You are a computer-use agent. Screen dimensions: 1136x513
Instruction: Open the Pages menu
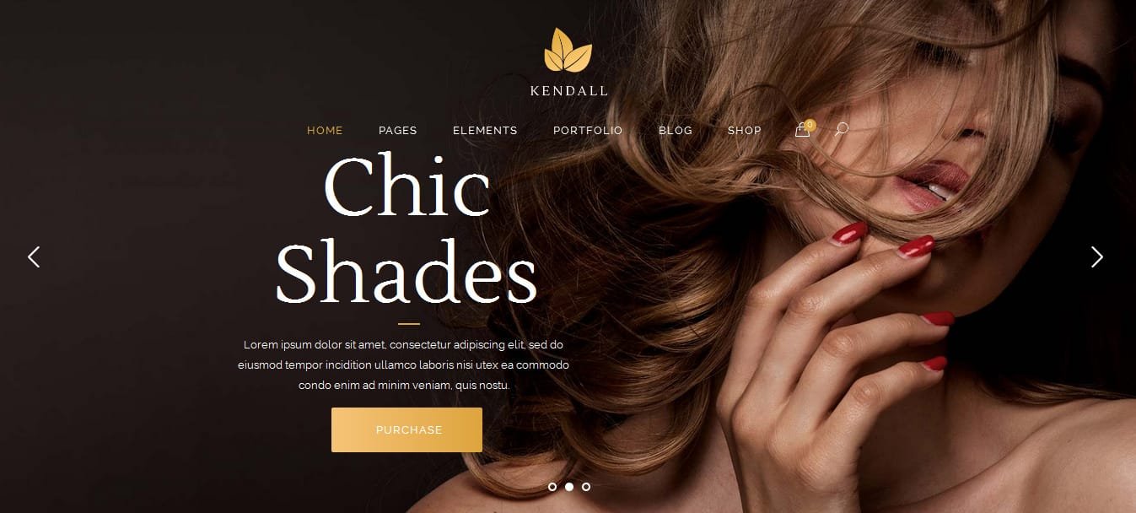click(398, 131)
